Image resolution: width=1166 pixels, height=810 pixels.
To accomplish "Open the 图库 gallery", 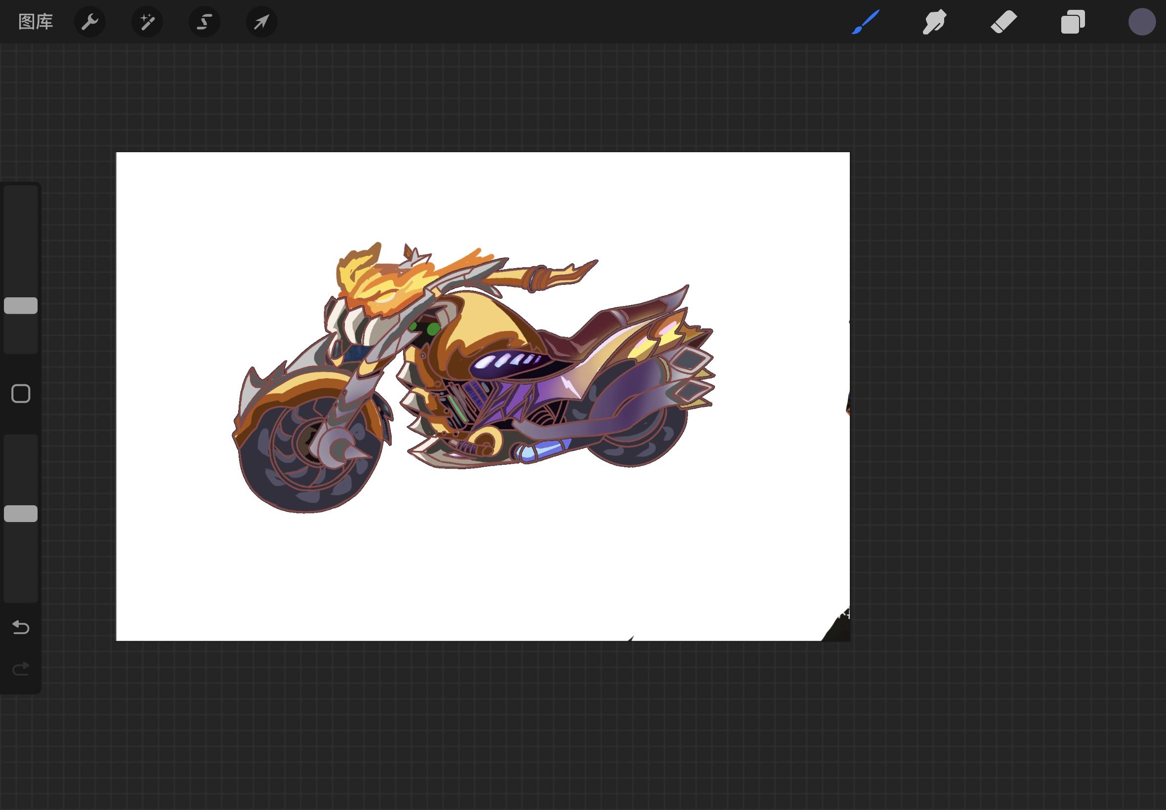I will click(x=36, y=22).
